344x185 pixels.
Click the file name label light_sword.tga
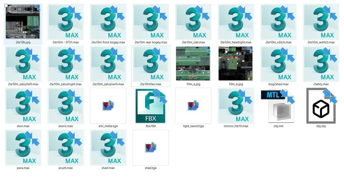(193, 126)
